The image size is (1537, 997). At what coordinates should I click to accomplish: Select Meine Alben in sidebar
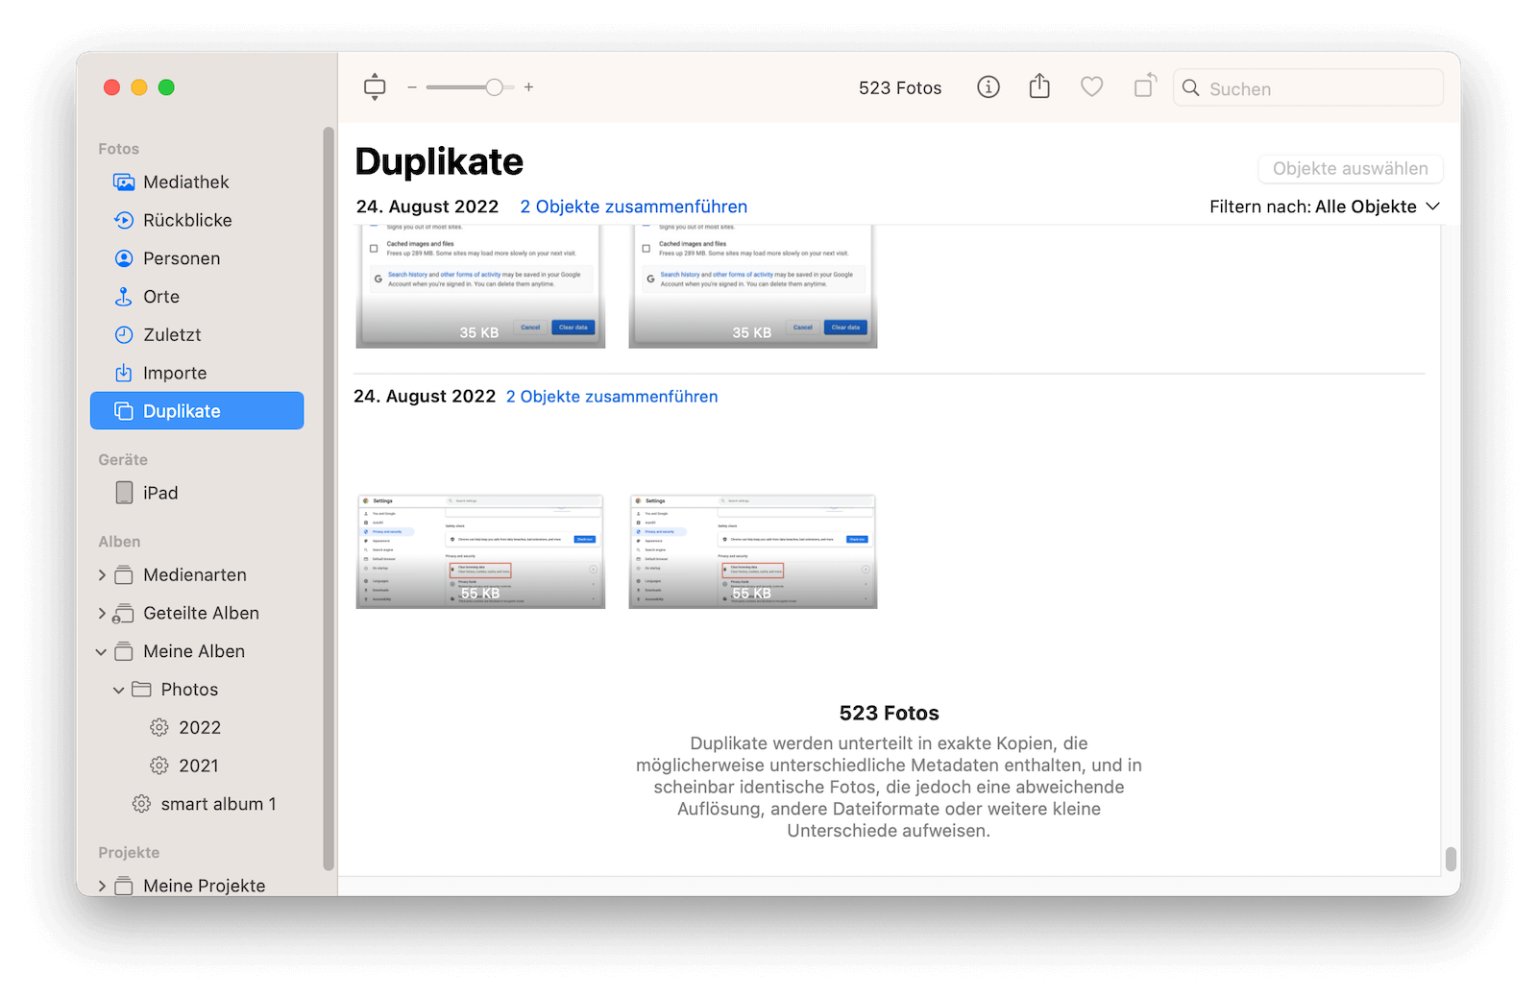click(x=197, y=652)
